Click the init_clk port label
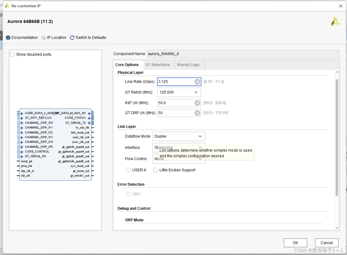This screenshot has width=347, height=255. coord(26,176)
